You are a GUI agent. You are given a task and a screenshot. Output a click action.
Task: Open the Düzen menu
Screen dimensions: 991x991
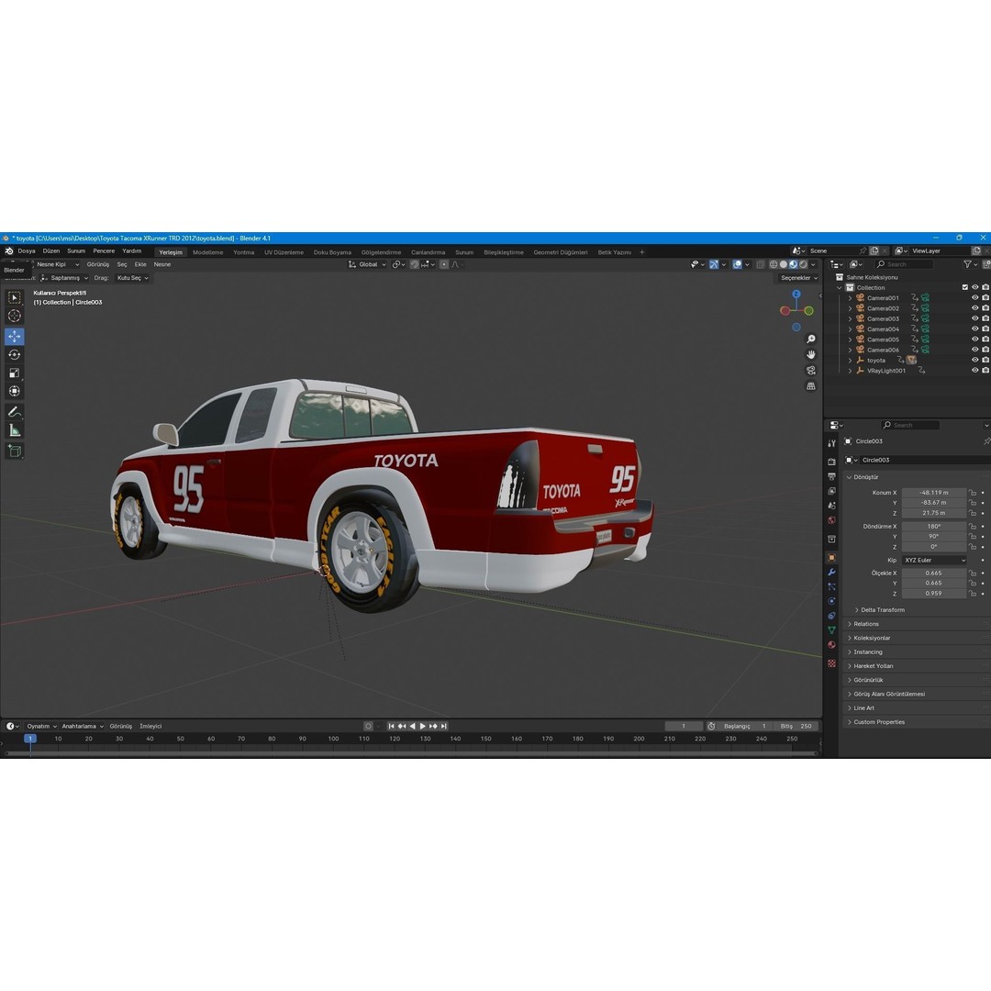pyautogui.click(x=51, y=251)
